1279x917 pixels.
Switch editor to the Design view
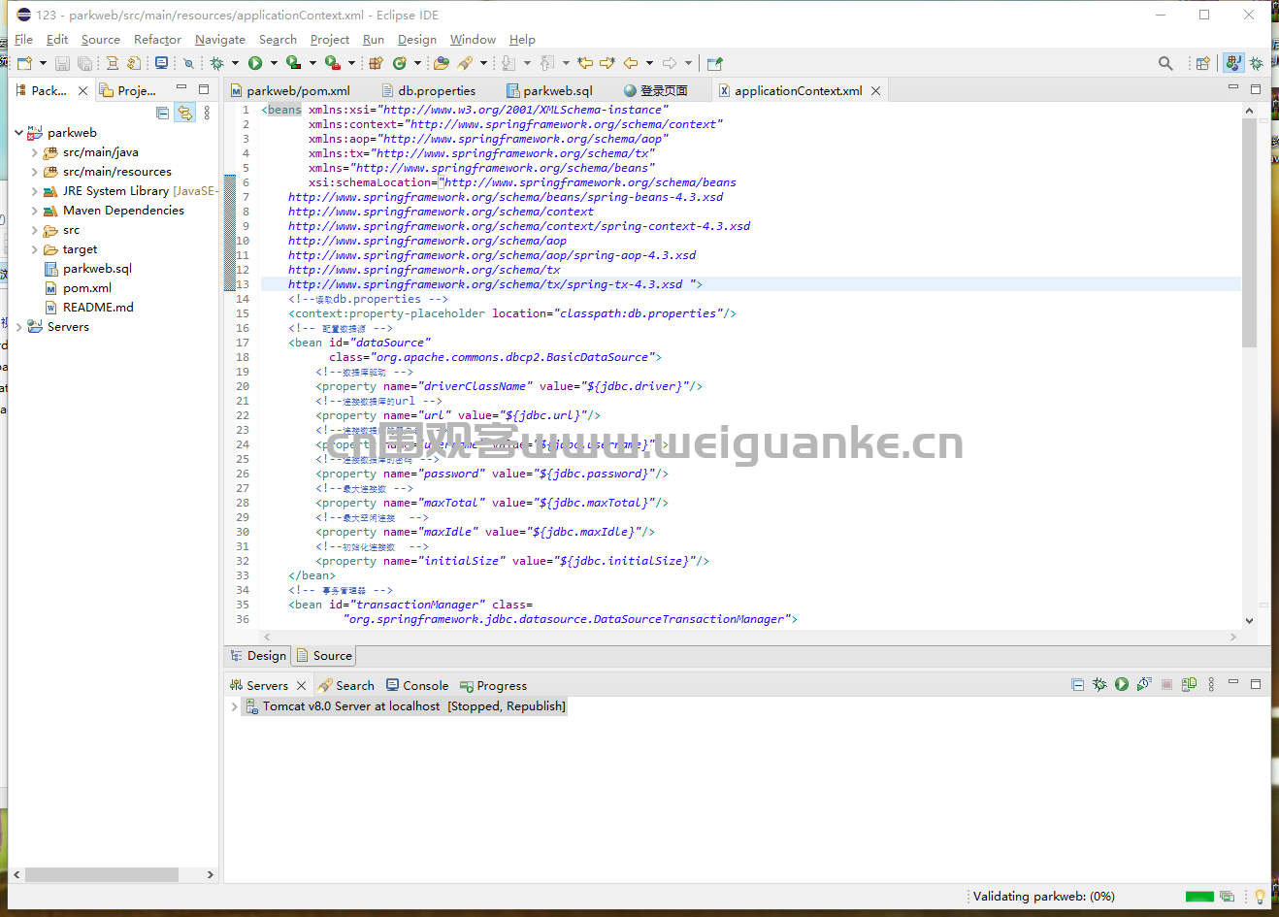click(258, 656)
